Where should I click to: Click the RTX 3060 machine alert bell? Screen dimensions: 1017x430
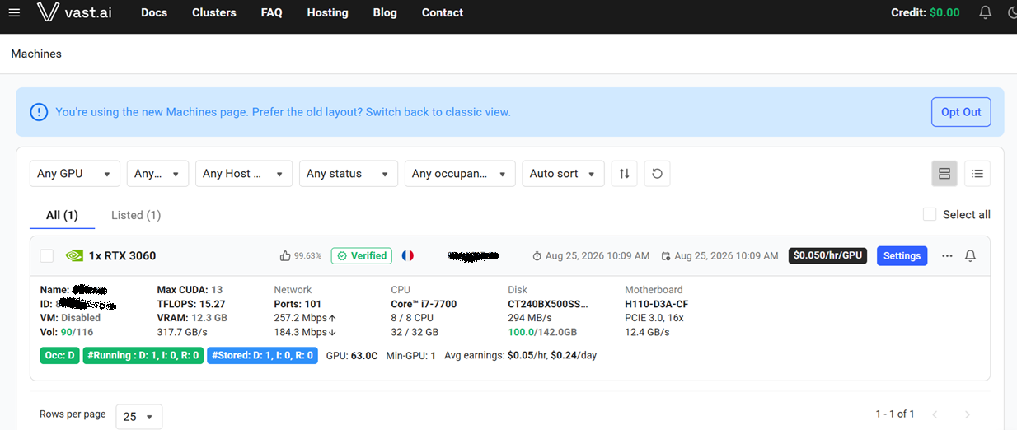970,256
